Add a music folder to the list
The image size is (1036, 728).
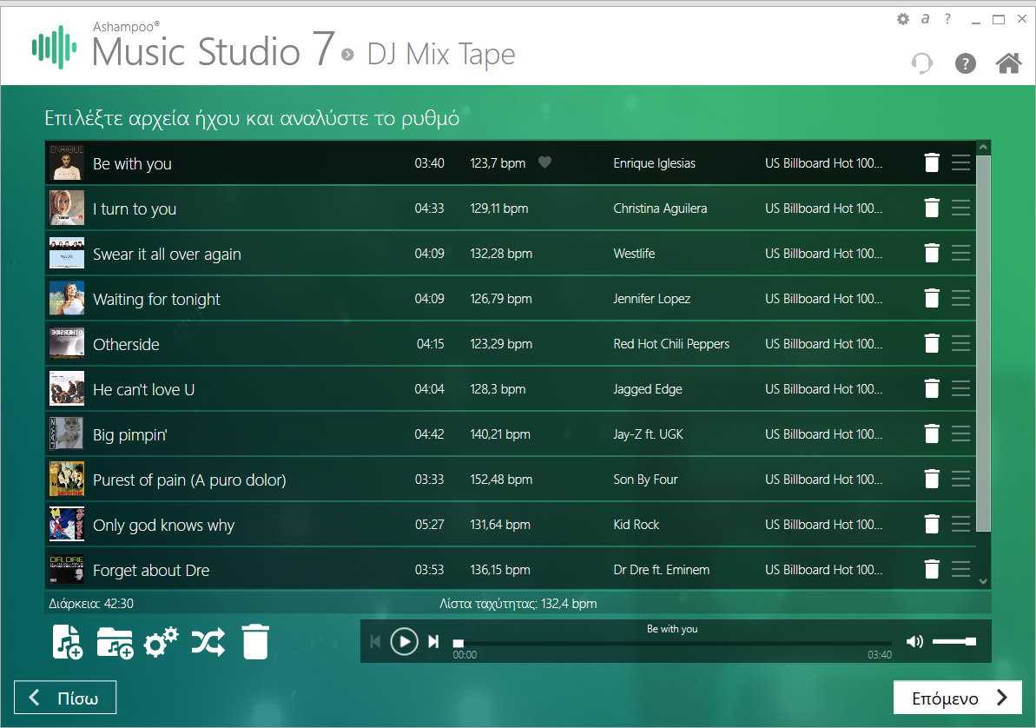(115, 643)
